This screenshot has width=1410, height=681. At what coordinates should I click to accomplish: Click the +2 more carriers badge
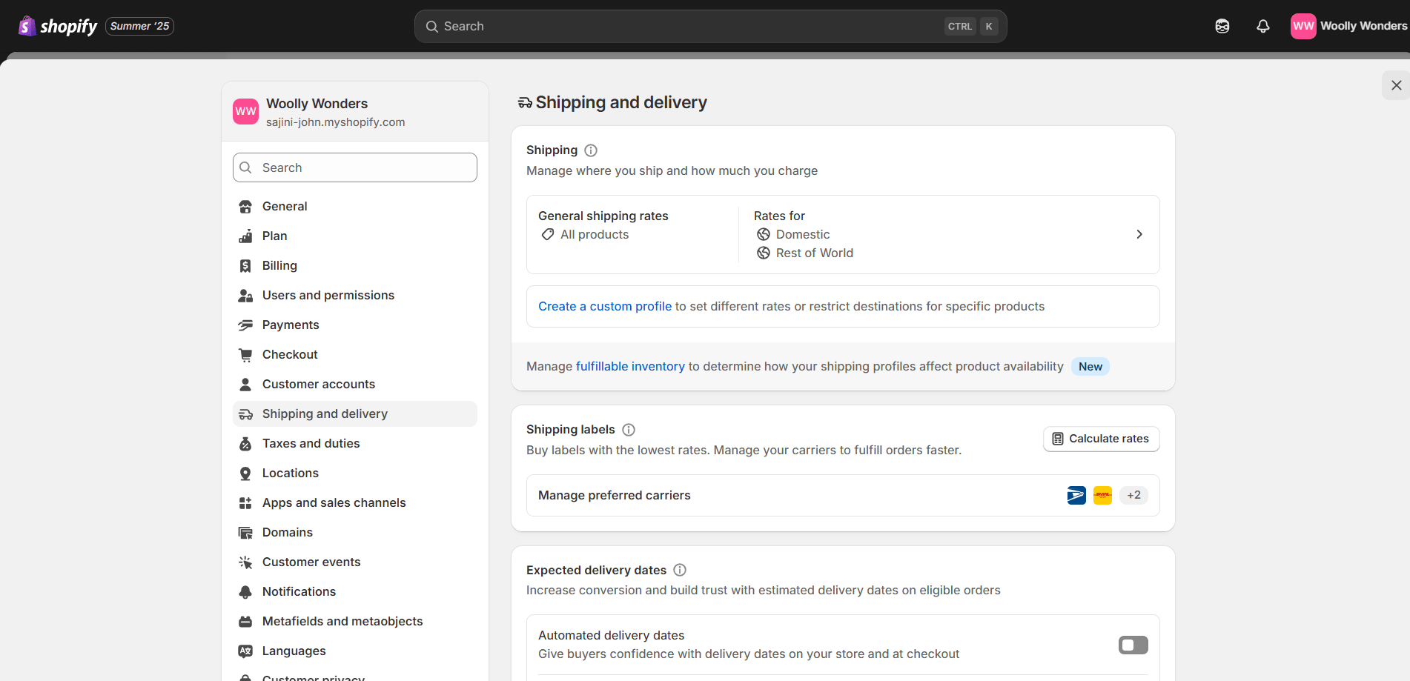[x=1134, y=495]
